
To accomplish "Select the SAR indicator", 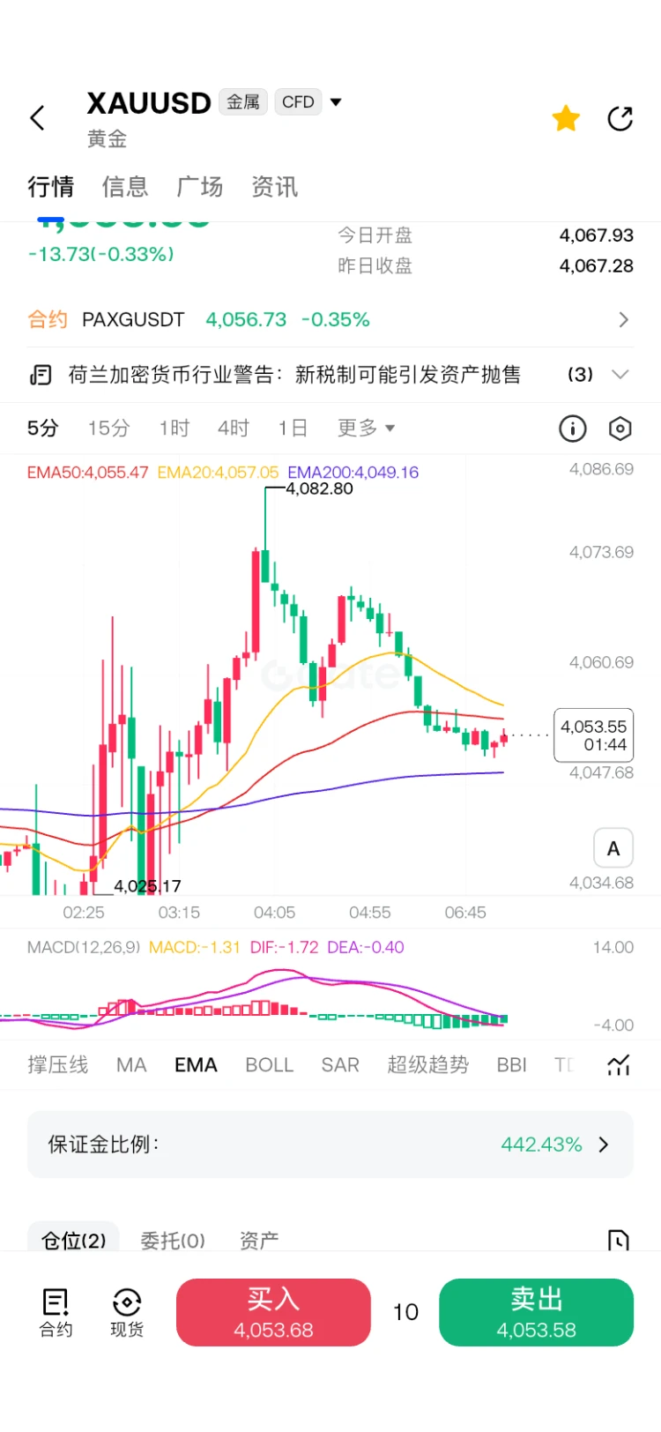I will 340,1065.
